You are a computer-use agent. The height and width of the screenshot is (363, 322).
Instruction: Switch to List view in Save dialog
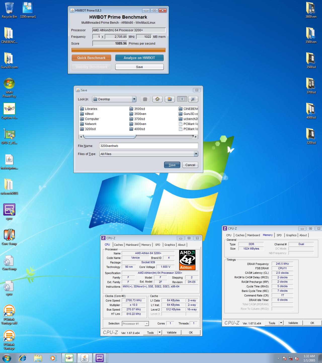(x=182, y=99)
